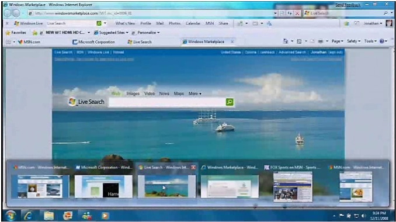Expand the Page menu dropdown
Screen dimensions: 396x222
click(338, 41)
